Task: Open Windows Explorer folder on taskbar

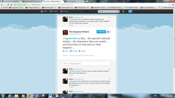Action: coord(16,96)
